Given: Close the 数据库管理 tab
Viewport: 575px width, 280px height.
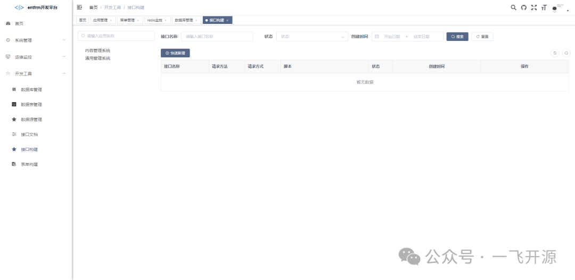Looking at the screenshot, I should 196,21.
